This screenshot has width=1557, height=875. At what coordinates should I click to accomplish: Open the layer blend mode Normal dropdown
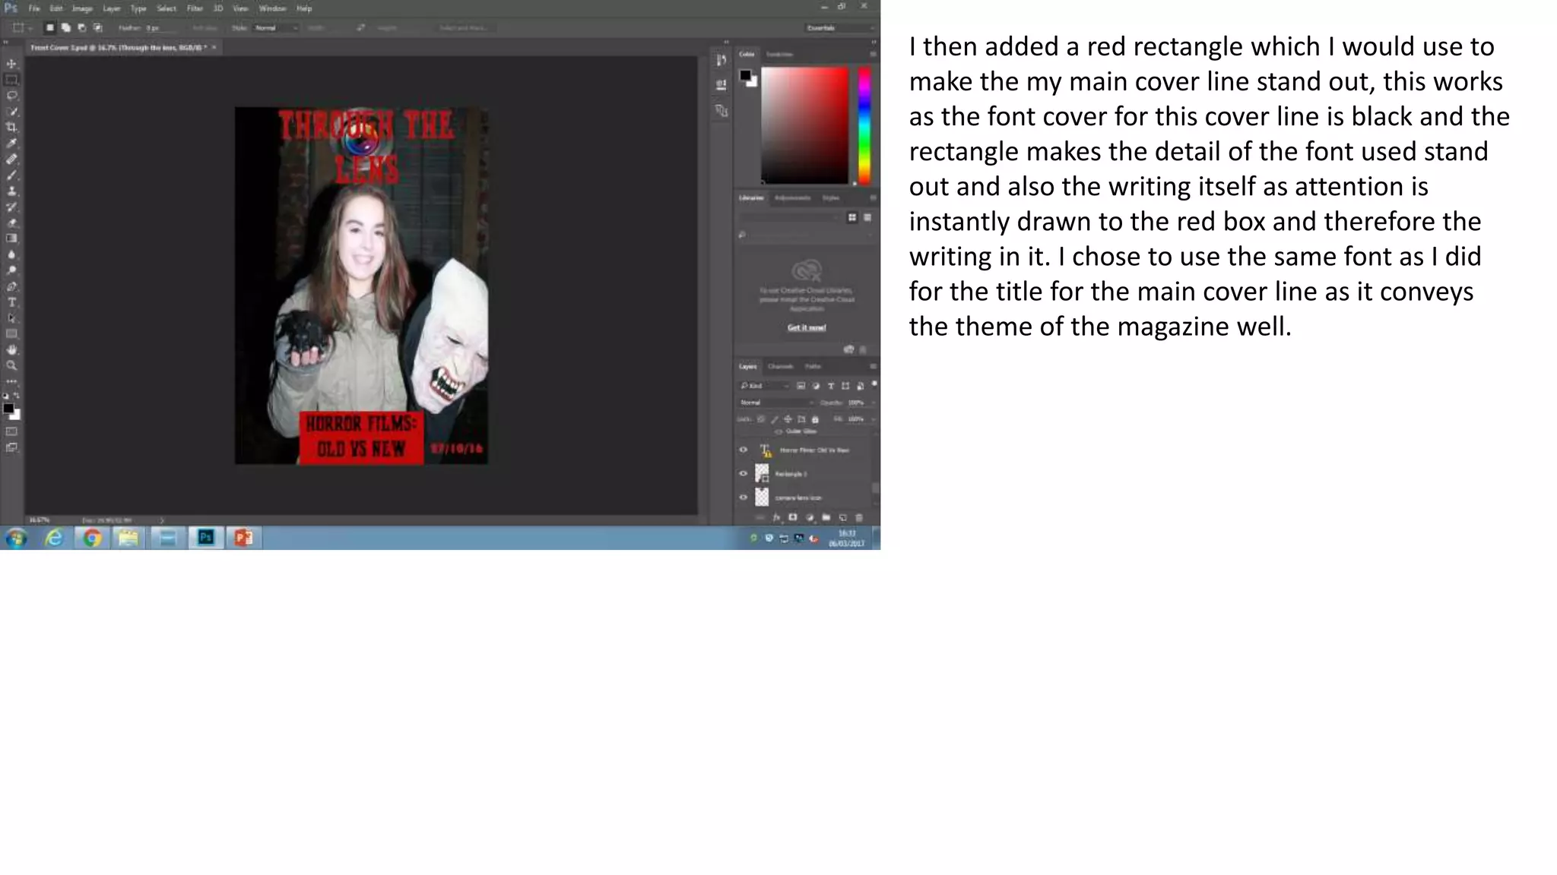pos(775,403)
